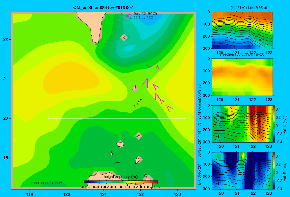Click the vel. N (m/s) color bar
Screen dimensions: 290x197
(x=274, y=124)
